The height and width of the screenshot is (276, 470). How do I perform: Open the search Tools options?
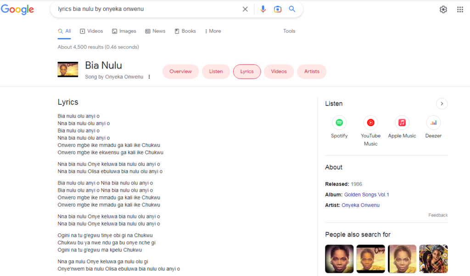pyautogui.click(x=289, y=31)
